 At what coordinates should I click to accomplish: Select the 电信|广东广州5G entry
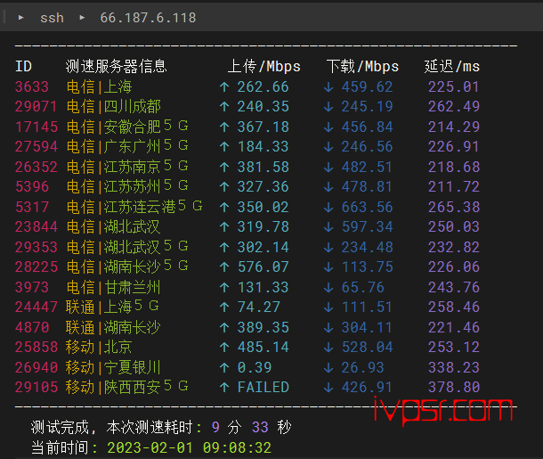(127, 146)
